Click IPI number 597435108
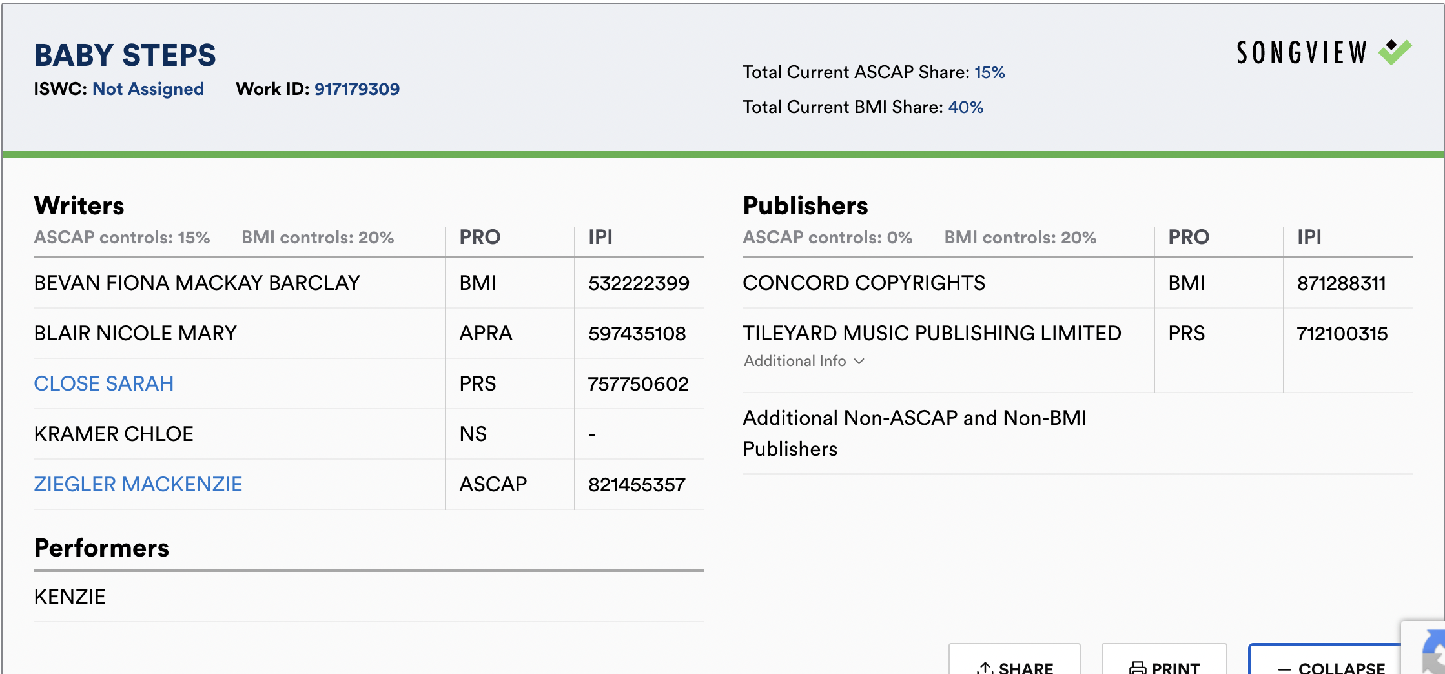The width and height of the screenshot is (1445, 674). coord(637,333)
